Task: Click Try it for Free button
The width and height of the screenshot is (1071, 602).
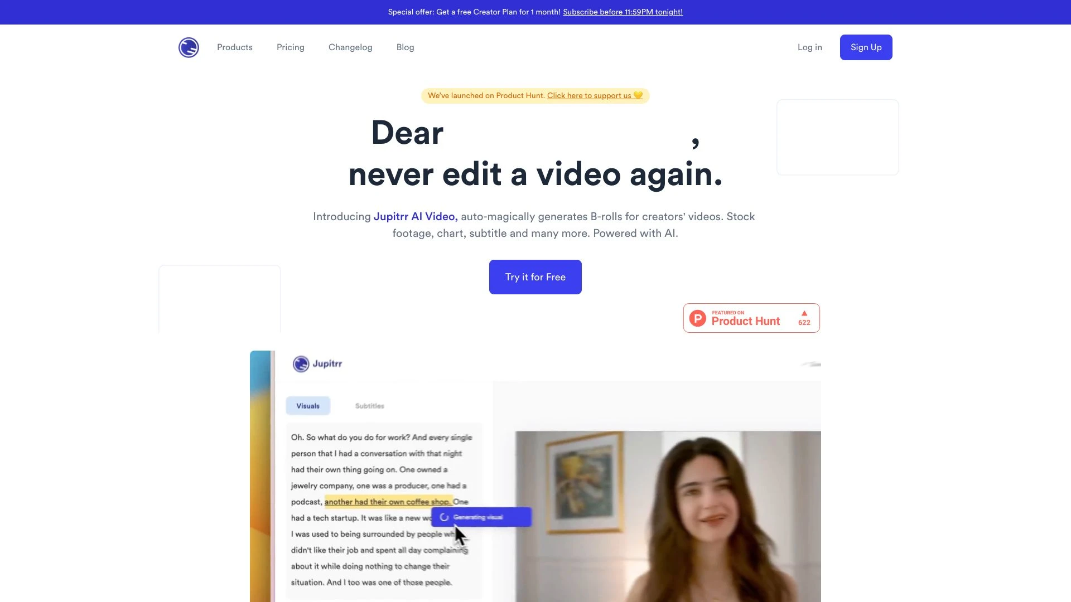Action: point(535,276)
